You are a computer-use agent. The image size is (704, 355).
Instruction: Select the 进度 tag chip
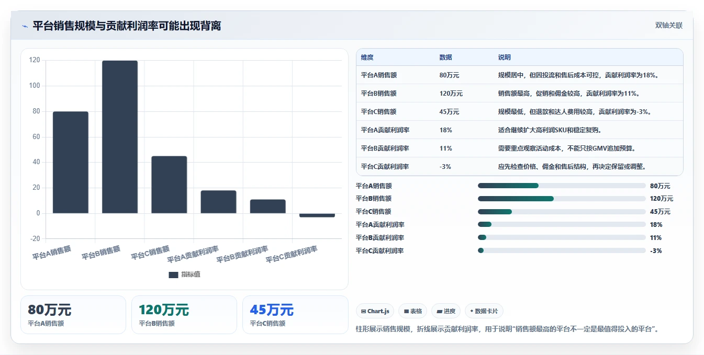[446, 311]
